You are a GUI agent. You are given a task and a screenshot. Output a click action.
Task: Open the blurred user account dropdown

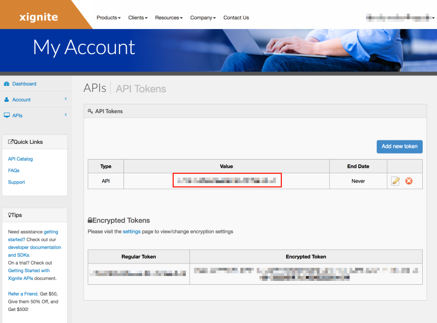coord(400,17)
